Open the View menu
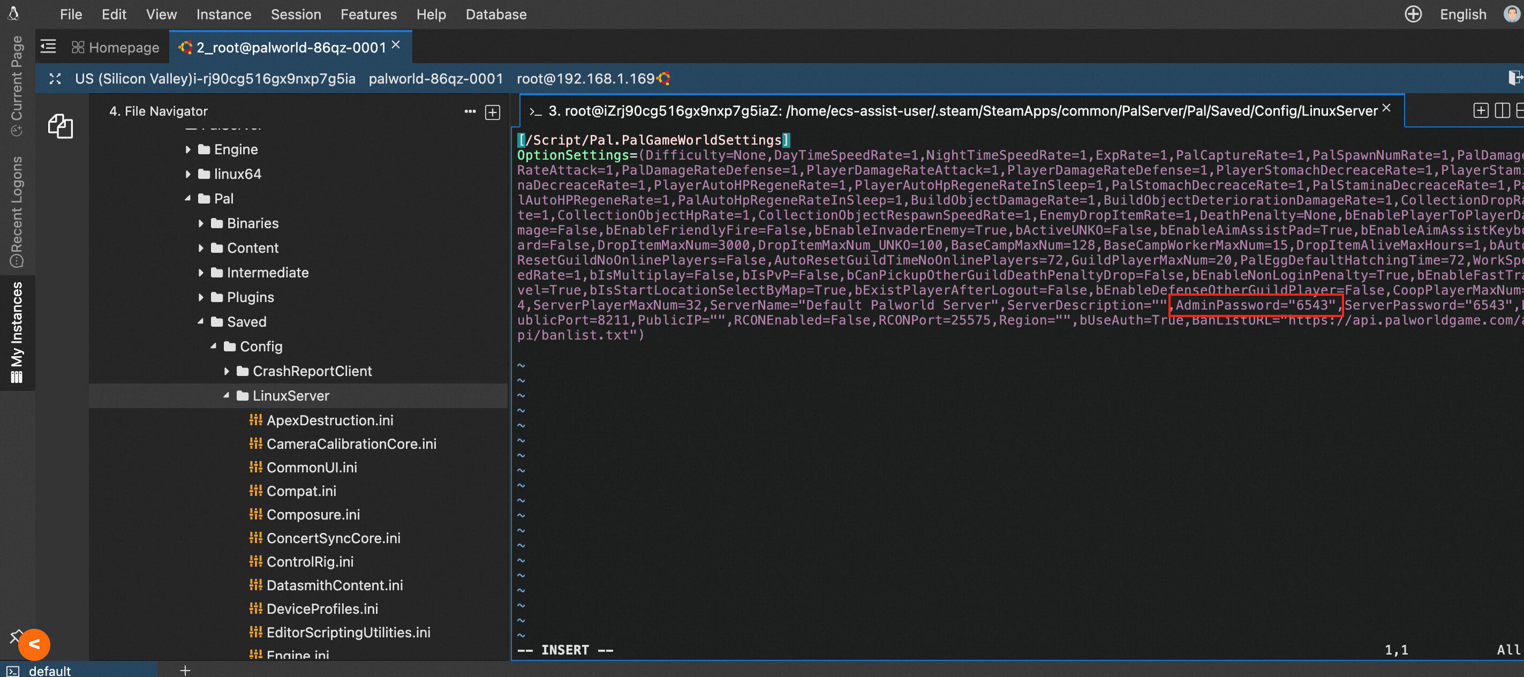The height and width of the screenshot is (677, 1524). [161, 14]
